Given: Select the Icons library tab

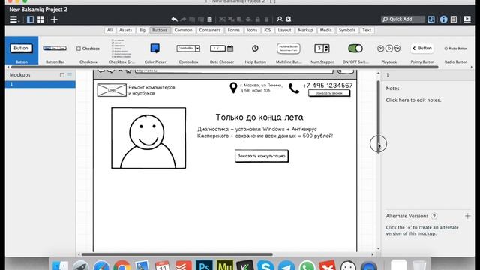Looking at the screenshot, I should tap(252, 30).
